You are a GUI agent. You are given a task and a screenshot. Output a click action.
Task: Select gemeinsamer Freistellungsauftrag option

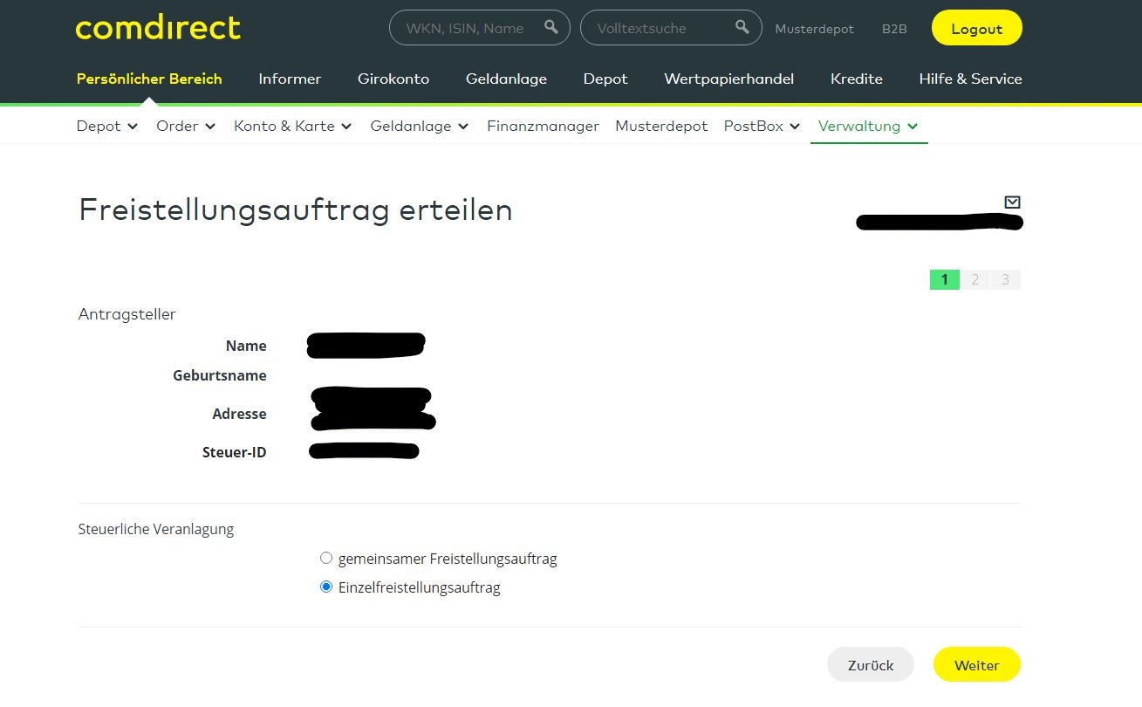click(x=326, y=559)
